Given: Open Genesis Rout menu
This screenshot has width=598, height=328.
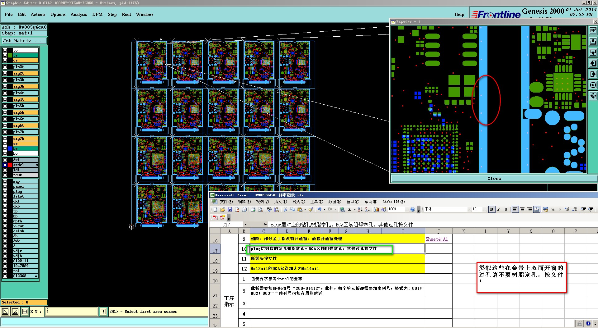Looking at the screenshot, I should [x=126, y=15].
